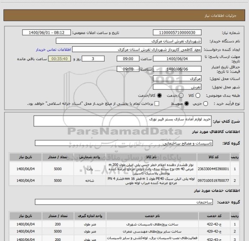Select the جزیی purchase type radio
The image size is (249, 241).
coord(205,104)
